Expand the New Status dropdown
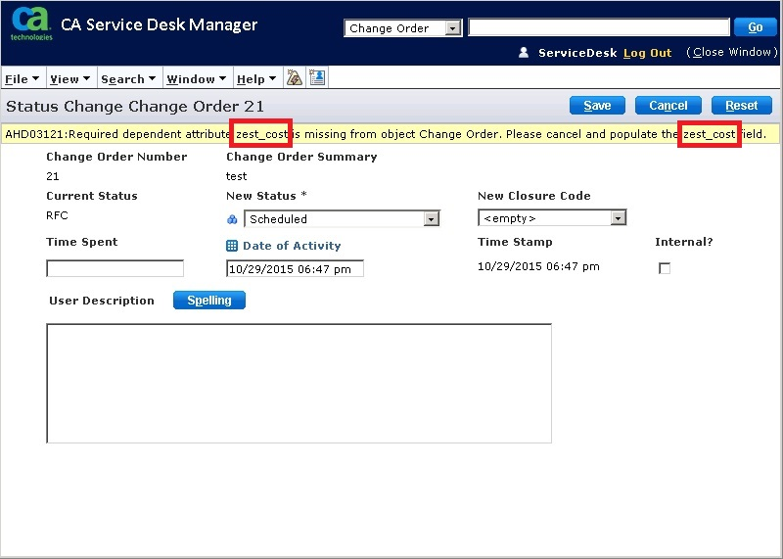Viewport: 783px width, 559px height. (x=432, y=219)
